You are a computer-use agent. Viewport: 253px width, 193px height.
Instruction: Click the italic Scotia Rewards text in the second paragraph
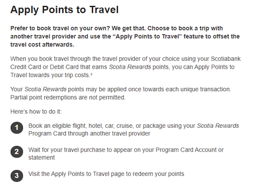point(130,67)
